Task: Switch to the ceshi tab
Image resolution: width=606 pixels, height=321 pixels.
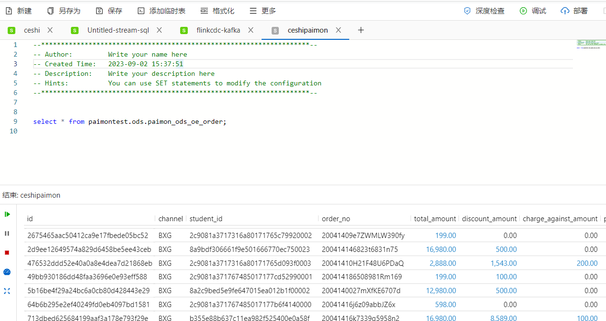Action: [32, 30]
